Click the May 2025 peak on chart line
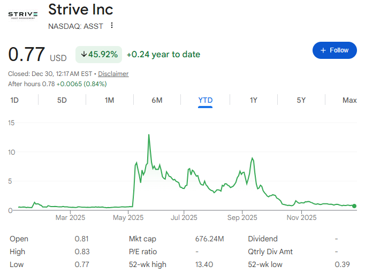 [x=149, y=135]
